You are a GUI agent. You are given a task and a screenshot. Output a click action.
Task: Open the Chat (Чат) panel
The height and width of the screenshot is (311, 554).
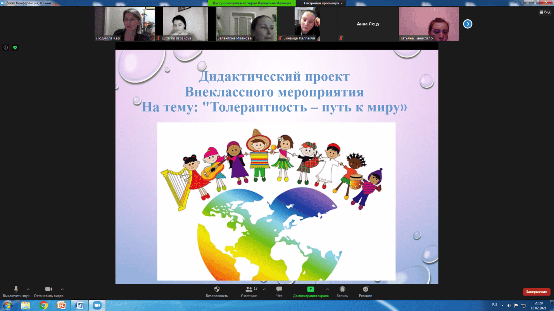(279, 289)
